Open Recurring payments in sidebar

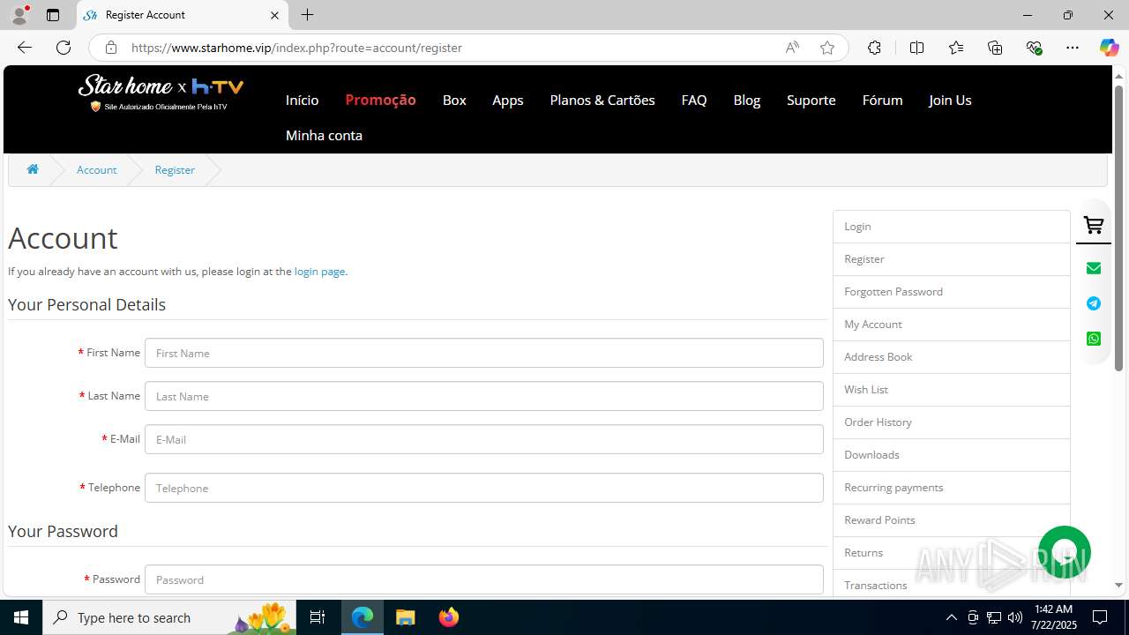pos(952,488)
